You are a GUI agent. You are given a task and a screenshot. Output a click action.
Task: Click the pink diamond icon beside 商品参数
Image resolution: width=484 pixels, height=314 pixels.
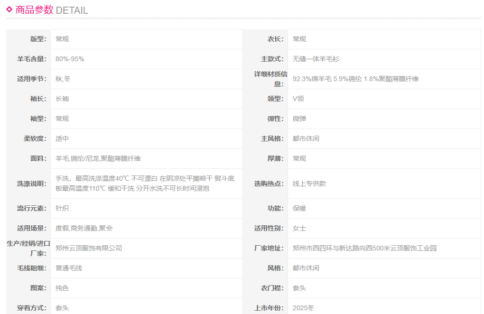coord(9,9)
